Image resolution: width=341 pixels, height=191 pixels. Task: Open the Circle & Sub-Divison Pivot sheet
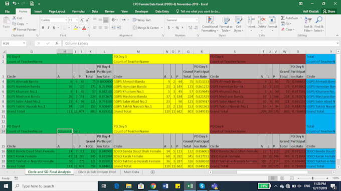point(97,172)
